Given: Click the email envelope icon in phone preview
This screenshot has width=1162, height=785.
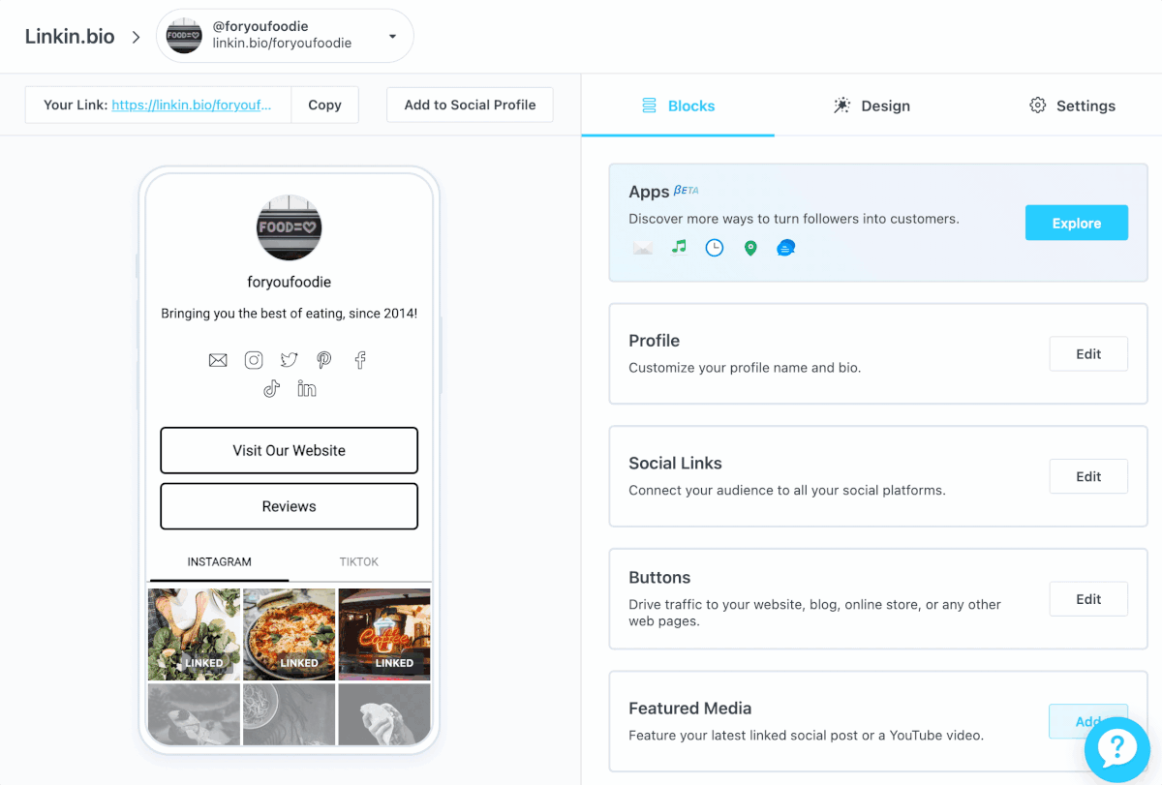Looking at the screenshot, I should click(x=218, y=360).
